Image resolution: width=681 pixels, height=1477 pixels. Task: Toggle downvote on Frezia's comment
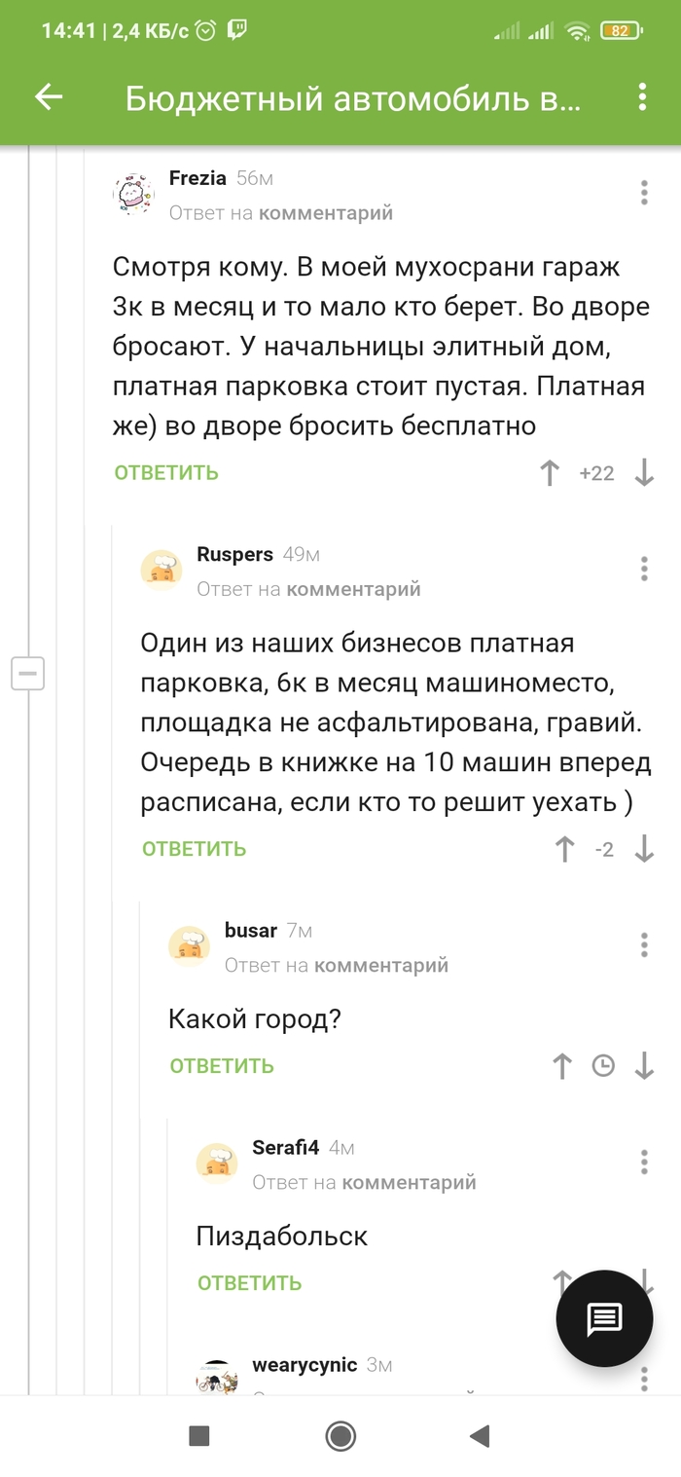(643, 473)
